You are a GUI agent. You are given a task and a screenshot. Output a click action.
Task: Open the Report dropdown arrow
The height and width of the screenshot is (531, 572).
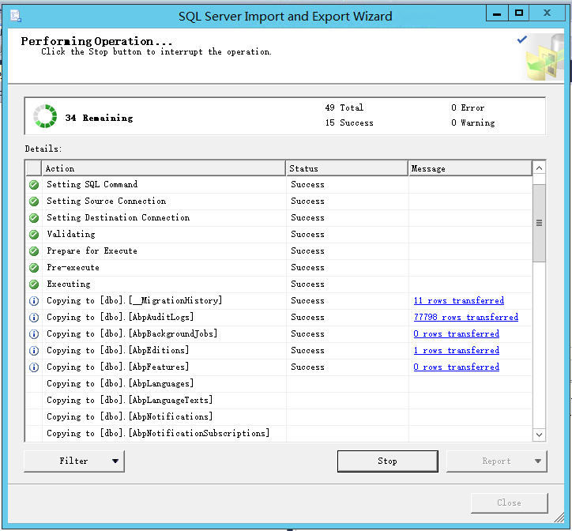point(538,461)
